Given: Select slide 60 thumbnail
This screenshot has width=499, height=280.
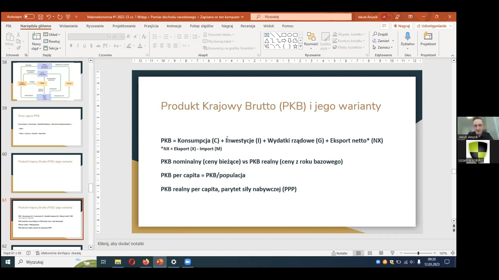Looking at the screenshot, I should [47, 173].
